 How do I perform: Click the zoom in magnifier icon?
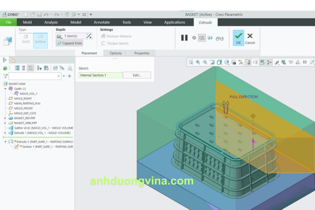tap(198, 62)
